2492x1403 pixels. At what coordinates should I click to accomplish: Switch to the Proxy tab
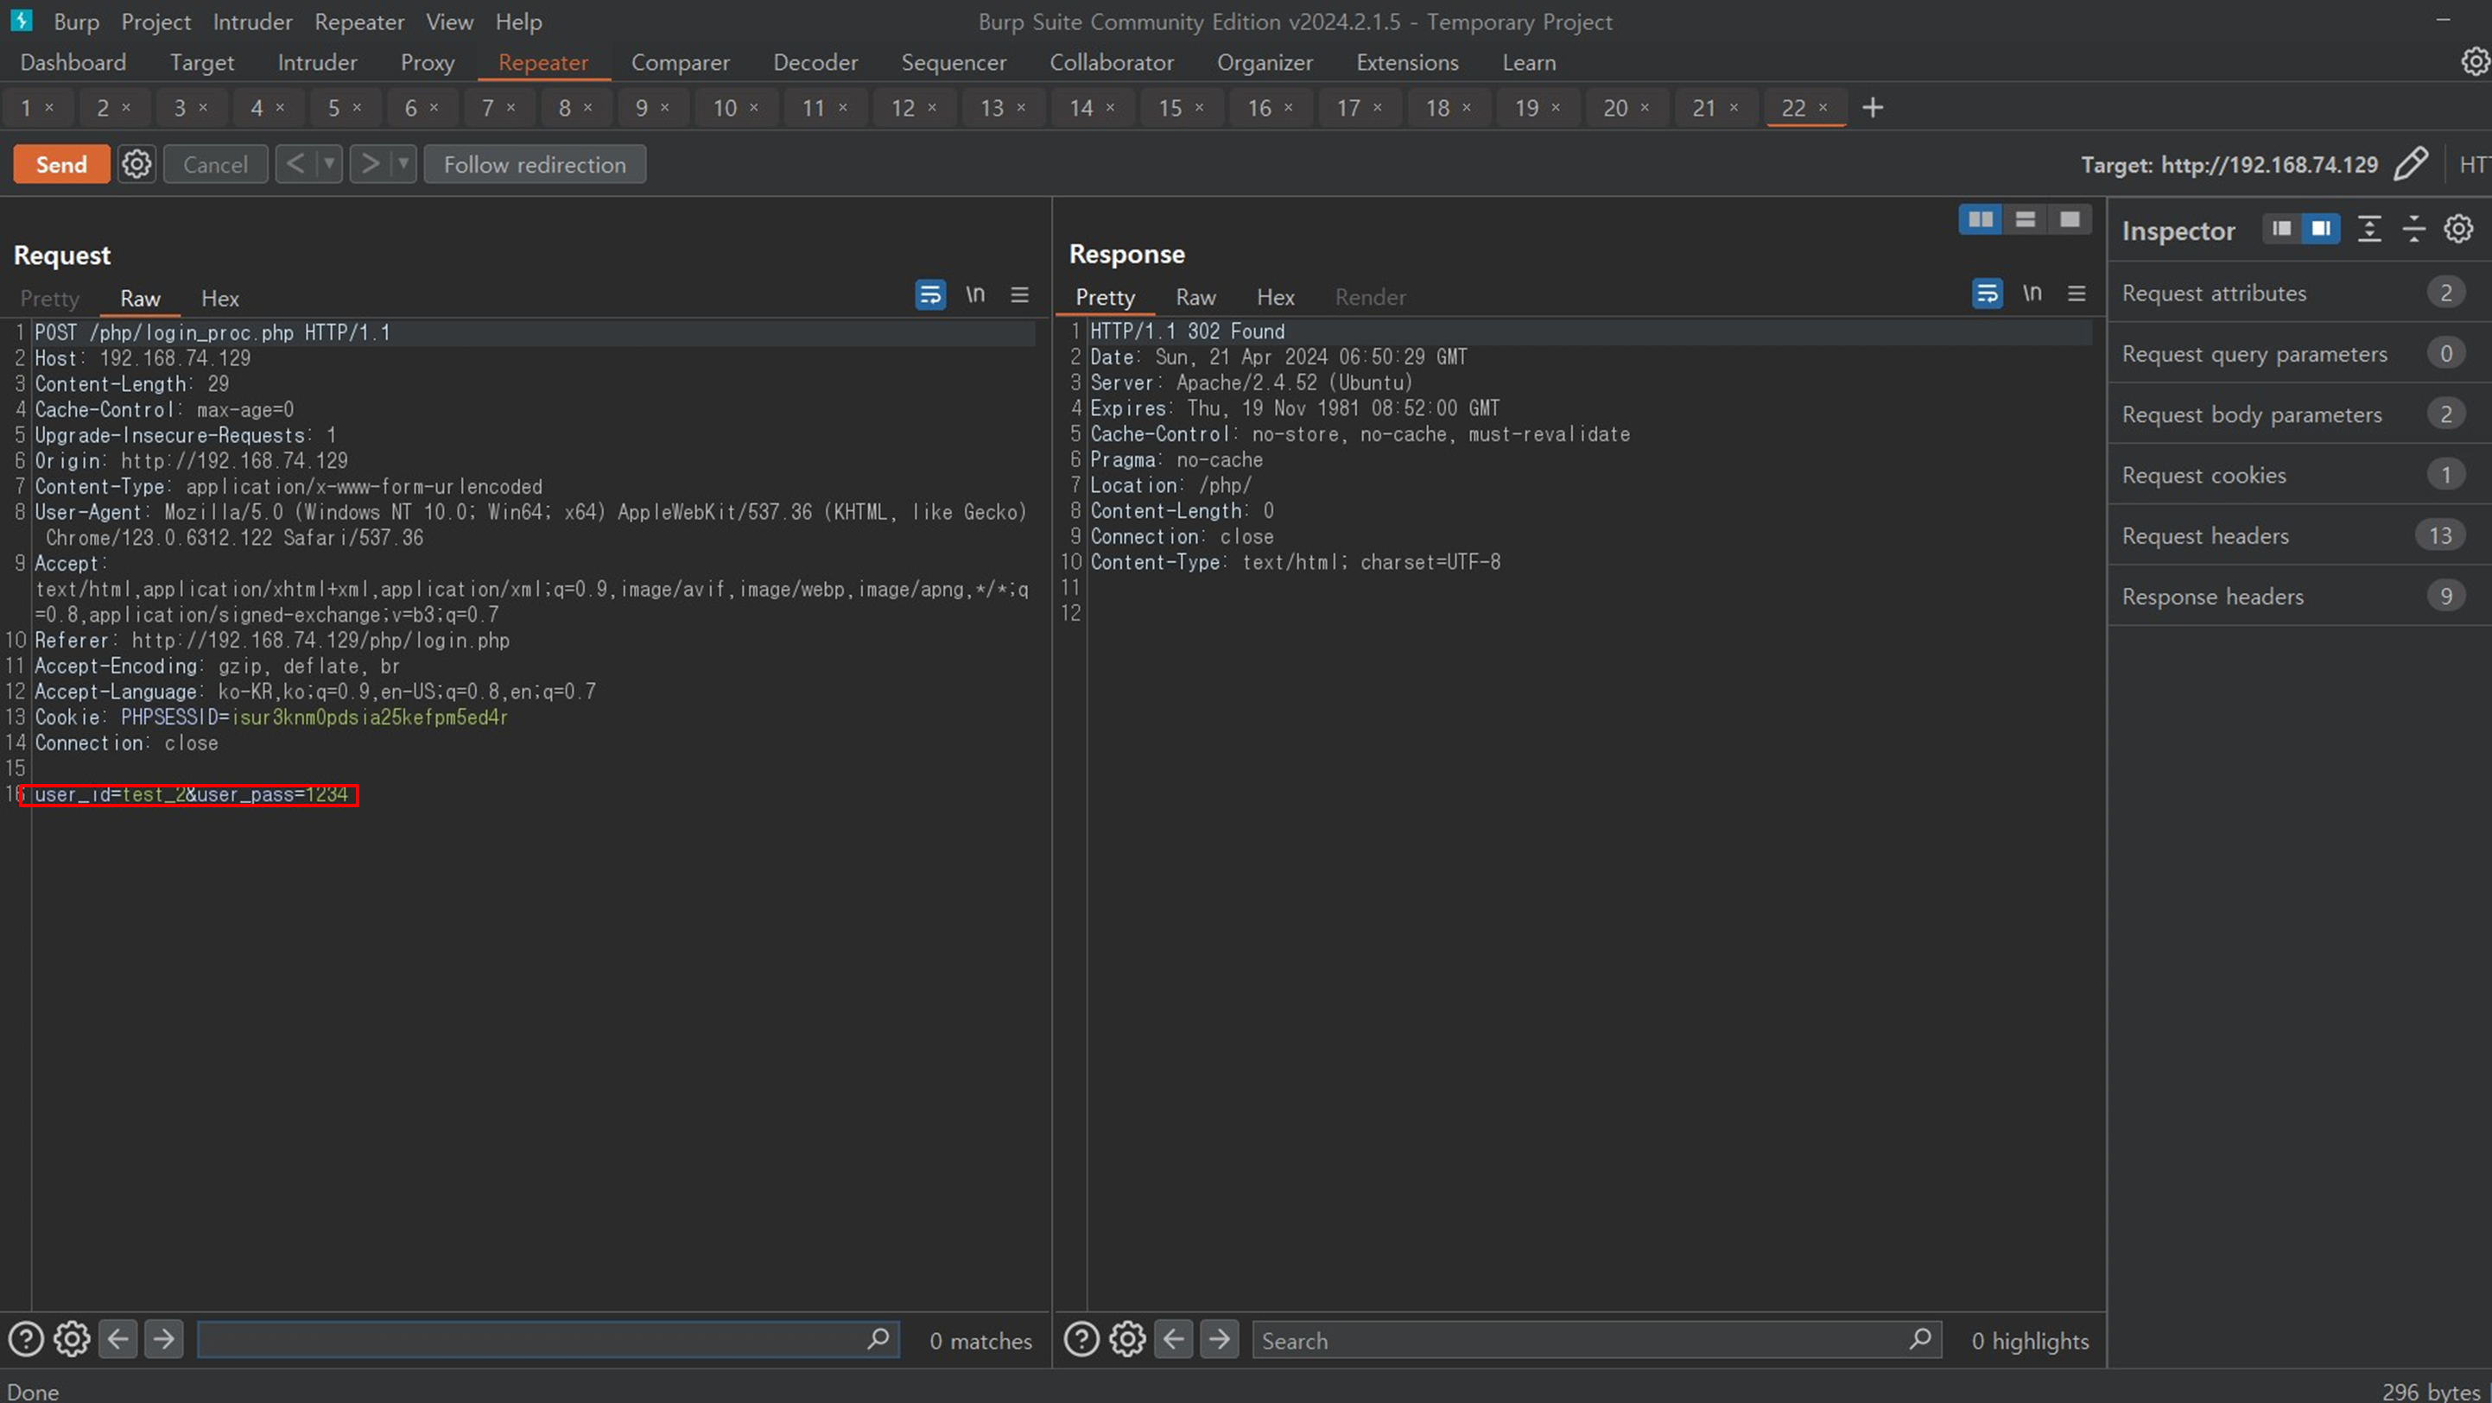click(x=428, y=63)
